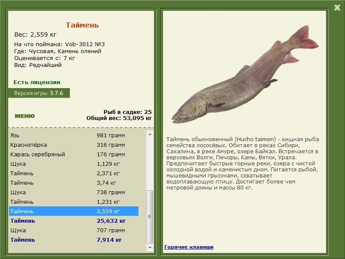The image size is (345, 259).
Task: Select the Краснопёрка 316 грамм entry
Action: [x=74, y=145]
